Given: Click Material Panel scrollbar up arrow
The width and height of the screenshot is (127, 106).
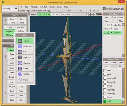Looking at the screenshot, I should (x=123, y=69).
